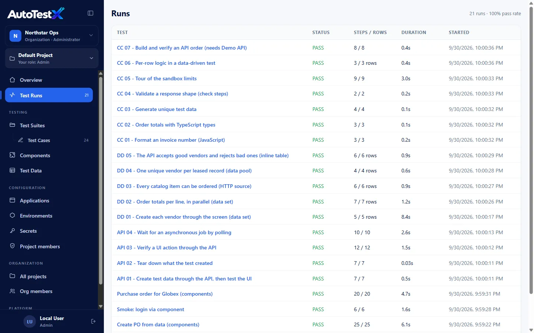Click the Overview home icon

[x=12, y=80]
